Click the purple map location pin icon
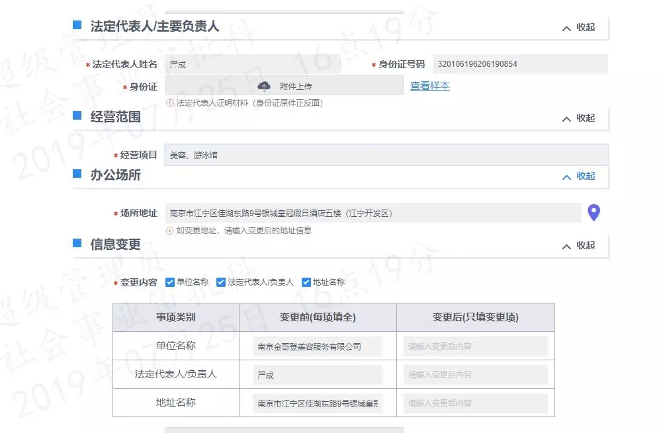This screenshot has height=433, width=659. 593,213
